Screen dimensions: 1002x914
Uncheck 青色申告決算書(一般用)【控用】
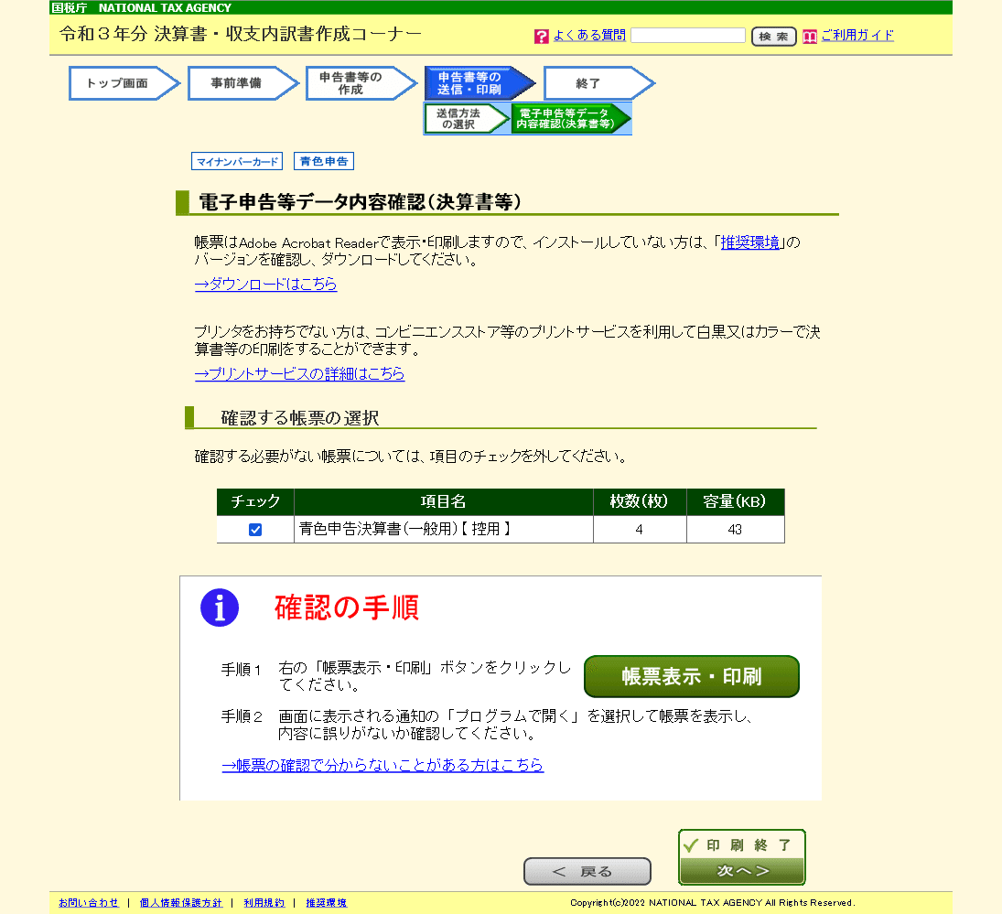click(x=254, y=528)
